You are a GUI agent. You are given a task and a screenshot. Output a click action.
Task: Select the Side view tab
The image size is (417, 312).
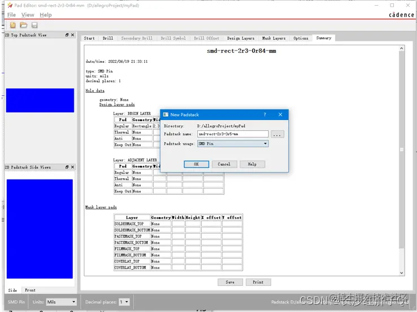pyautogui.click(x=12, y=290)
